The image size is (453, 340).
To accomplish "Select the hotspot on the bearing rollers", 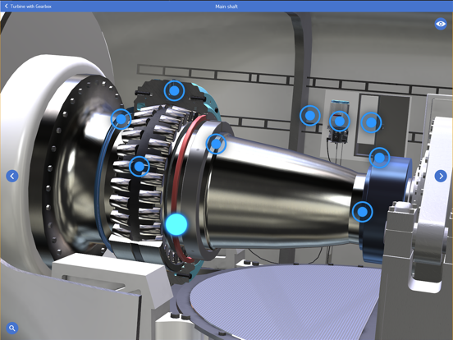I will click(x=140, y=166).
